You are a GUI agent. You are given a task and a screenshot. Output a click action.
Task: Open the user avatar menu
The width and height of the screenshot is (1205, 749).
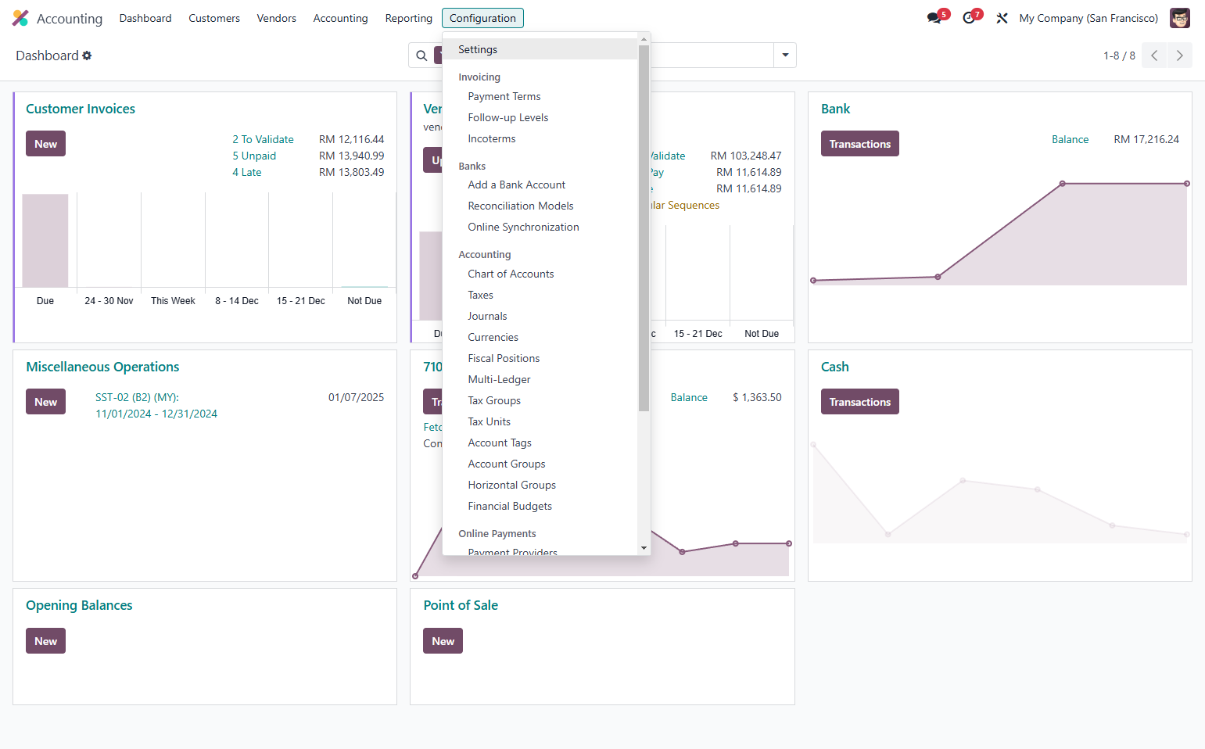pos(1179,18)
